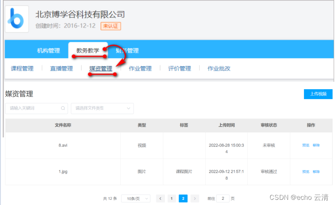Remove the 1.jpg file
The width and height of the screenshot is (335, 205).
point(316,172)
